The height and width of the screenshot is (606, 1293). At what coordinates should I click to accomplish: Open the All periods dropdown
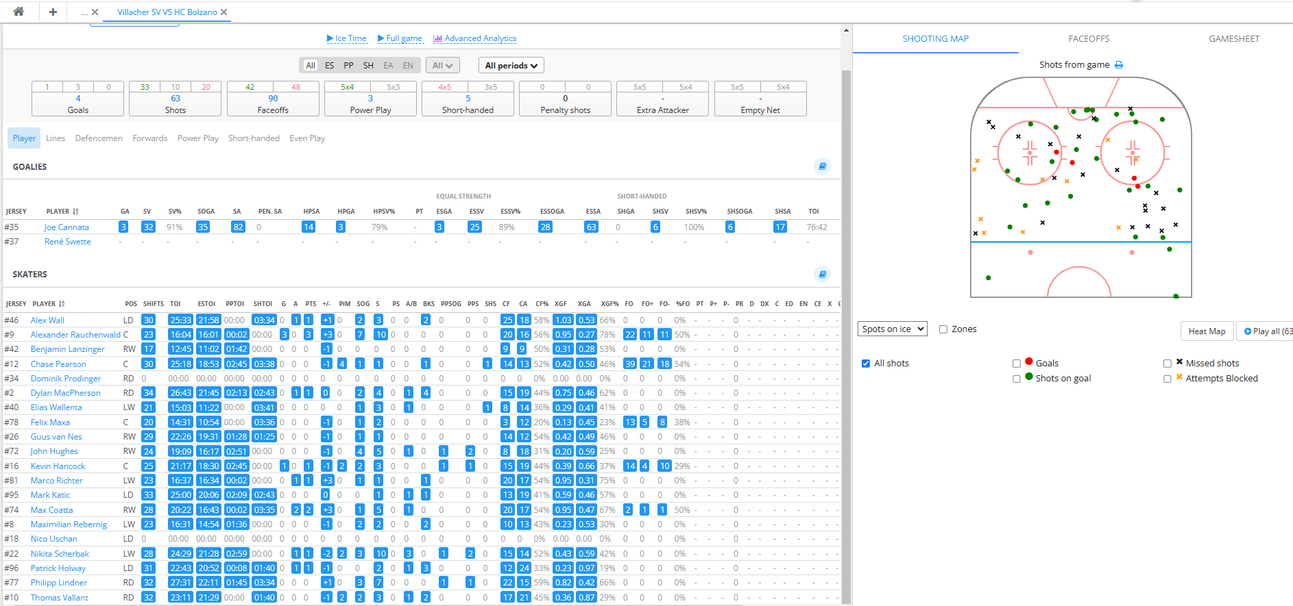pyautogui.click(x=511, y=66)
